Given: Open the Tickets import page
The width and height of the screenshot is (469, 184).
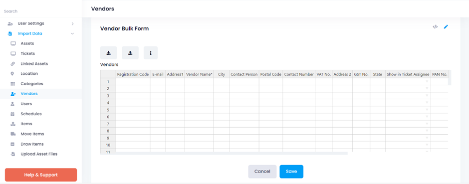Looking at the screenshot, I should coord(28,54).
